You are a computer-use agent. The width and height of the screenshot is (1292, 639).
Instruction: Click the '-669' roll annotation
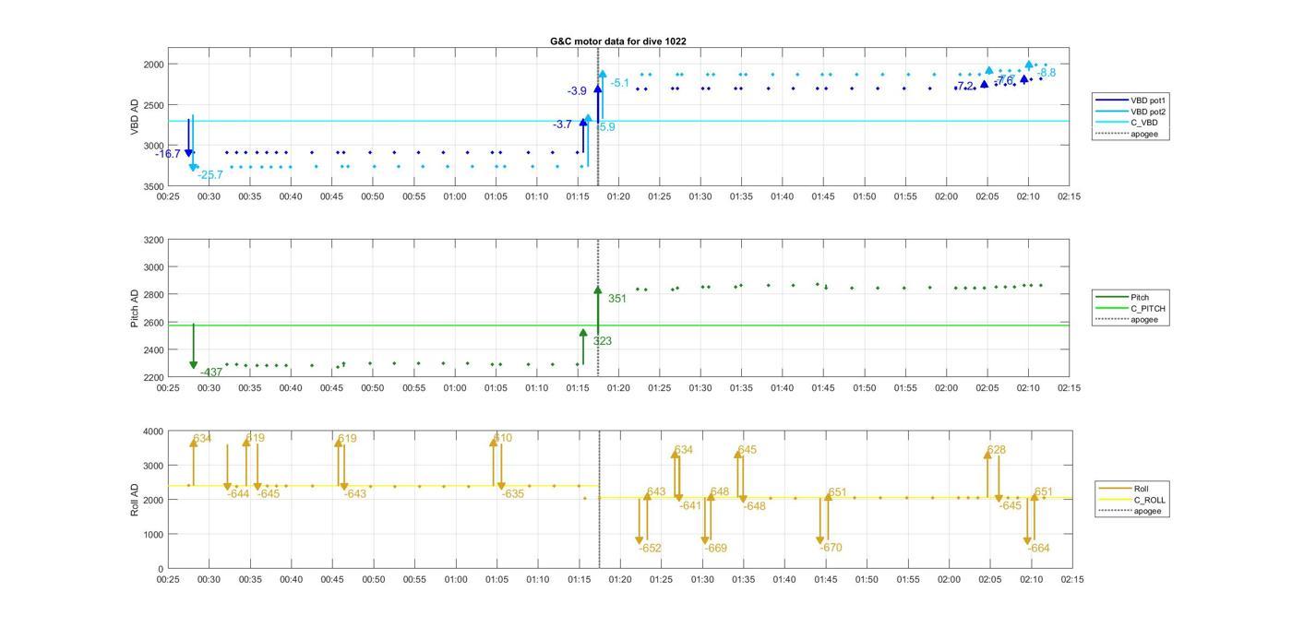point(716,549)
